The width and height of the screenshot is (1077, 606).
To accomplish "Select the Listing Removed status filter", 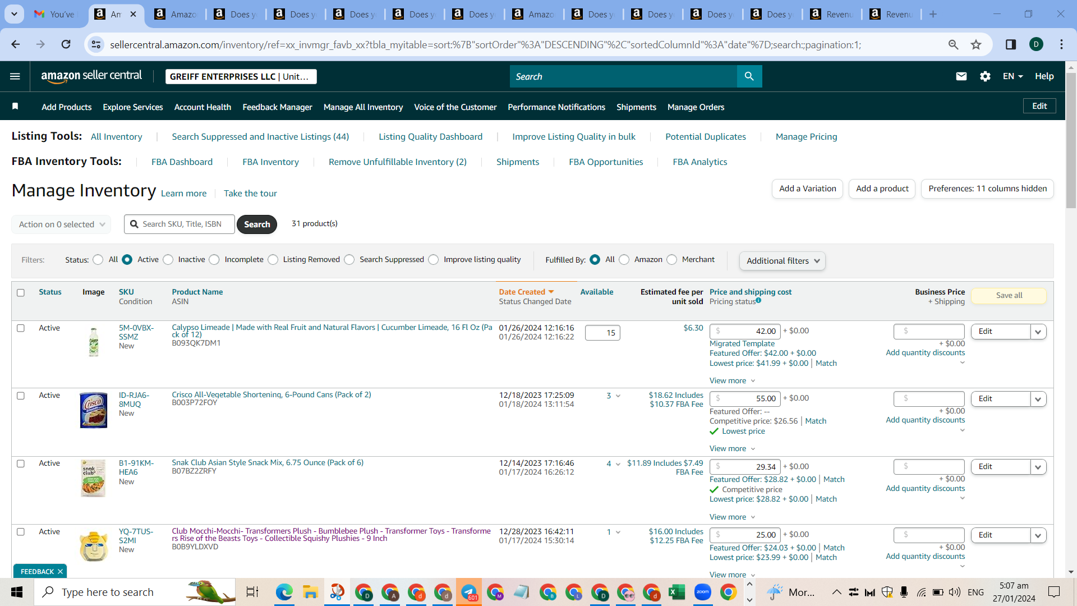I will 273,260.
